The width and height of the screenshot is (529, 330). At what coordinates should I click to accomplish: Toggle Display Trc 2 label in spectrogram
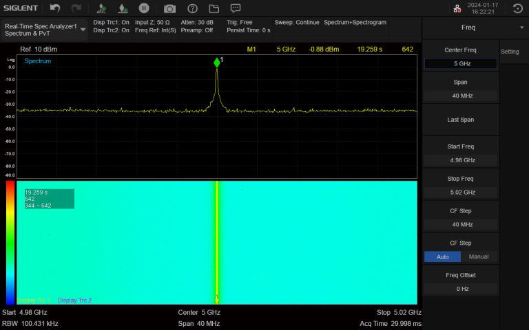pos(74,300)
